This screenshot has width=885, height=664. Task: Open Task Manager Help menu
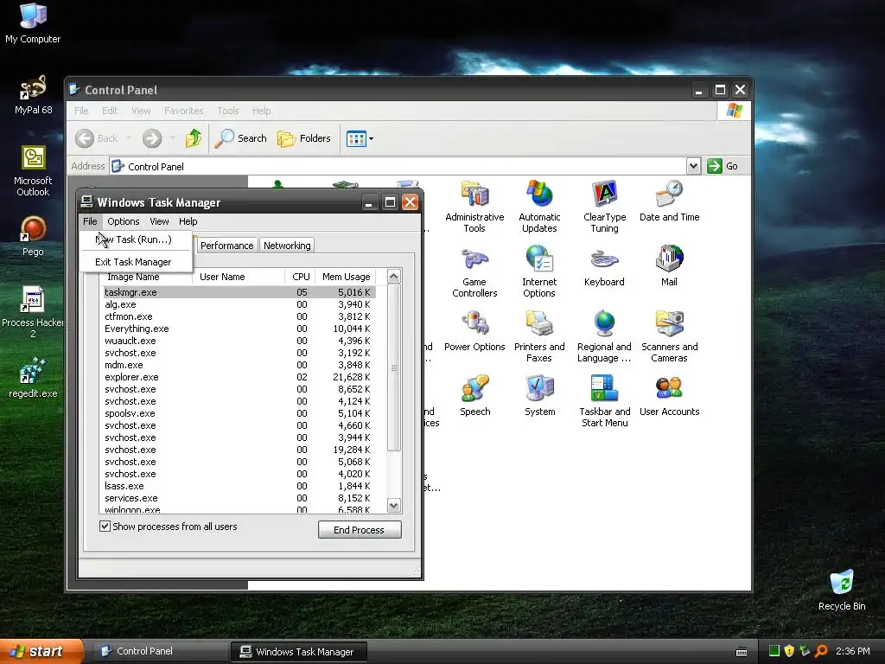pos(188,221)
